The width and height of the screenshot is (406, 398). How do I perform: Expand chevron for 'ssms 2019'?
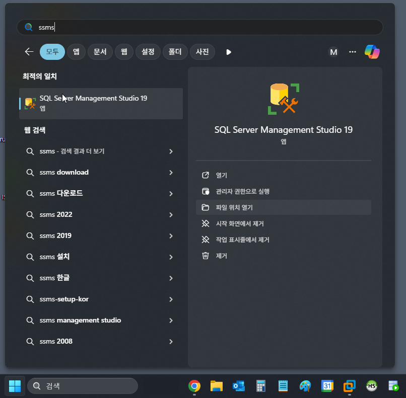(x=171, y=236)
